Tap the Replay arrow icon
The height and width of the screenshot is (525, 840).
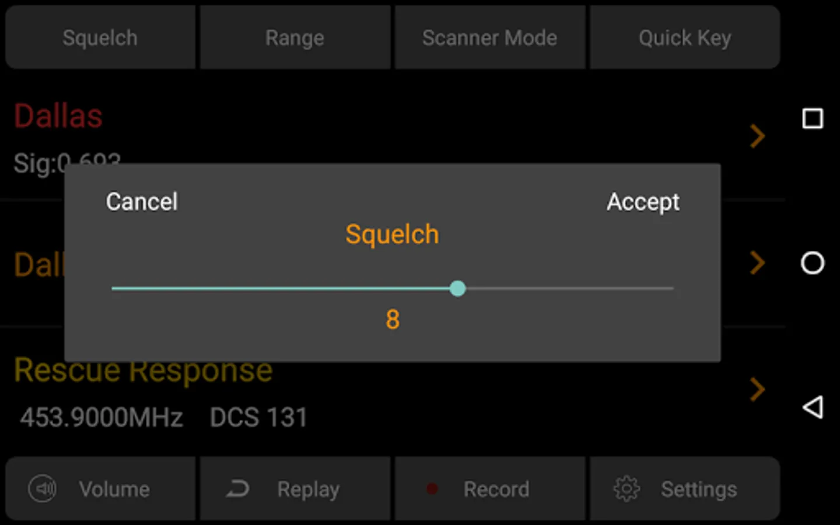point(238,489)
